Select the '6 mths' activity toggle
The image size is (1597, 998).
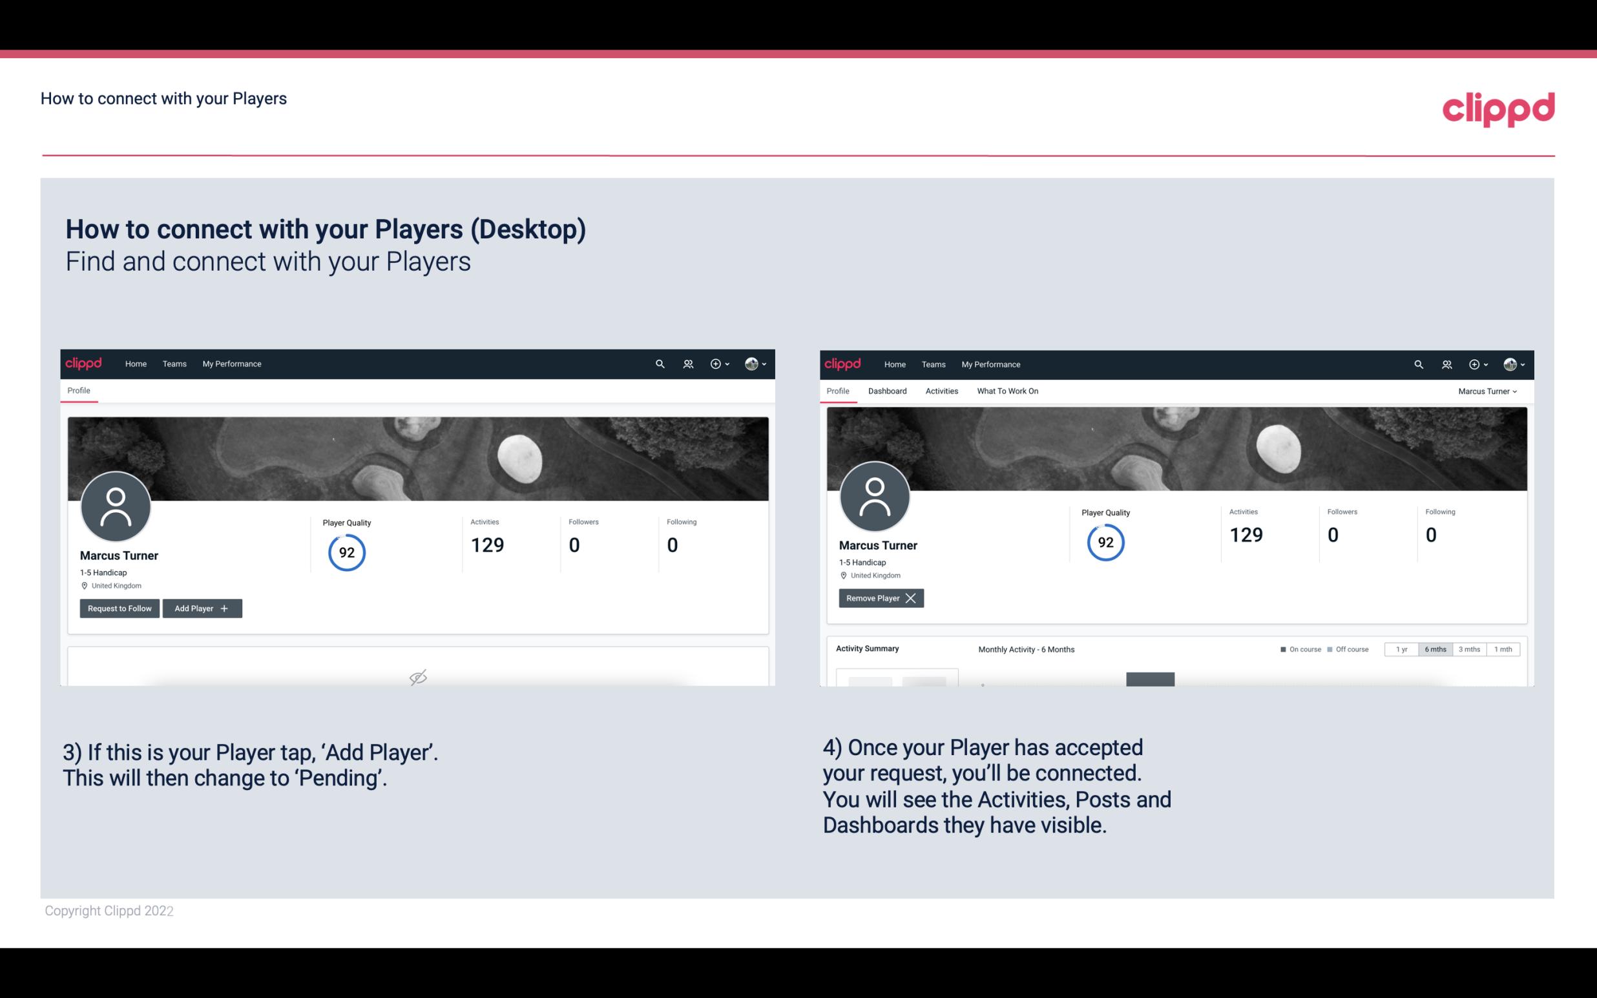pos(1435,649)
